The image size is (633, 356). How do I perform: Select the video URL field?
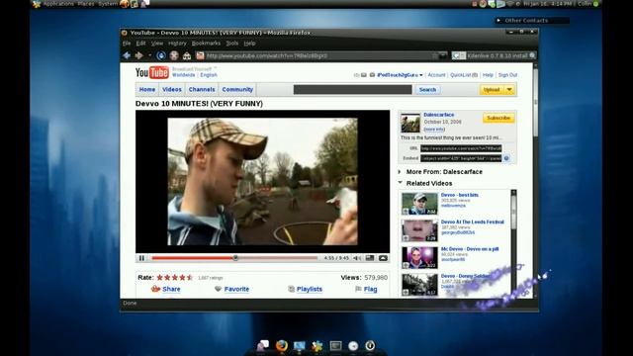(x=461, y=148)
